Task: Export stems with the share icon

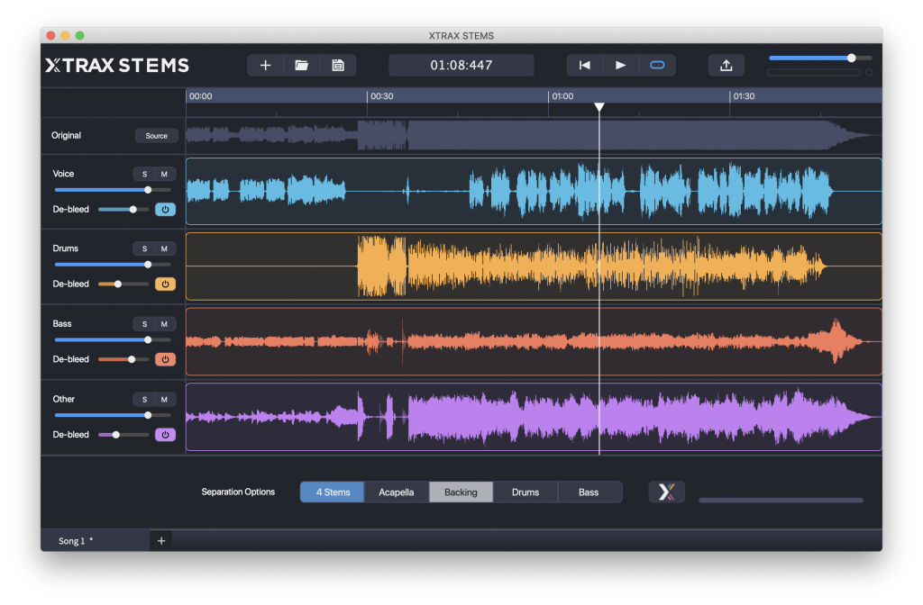Action: [x=726, y=65]
